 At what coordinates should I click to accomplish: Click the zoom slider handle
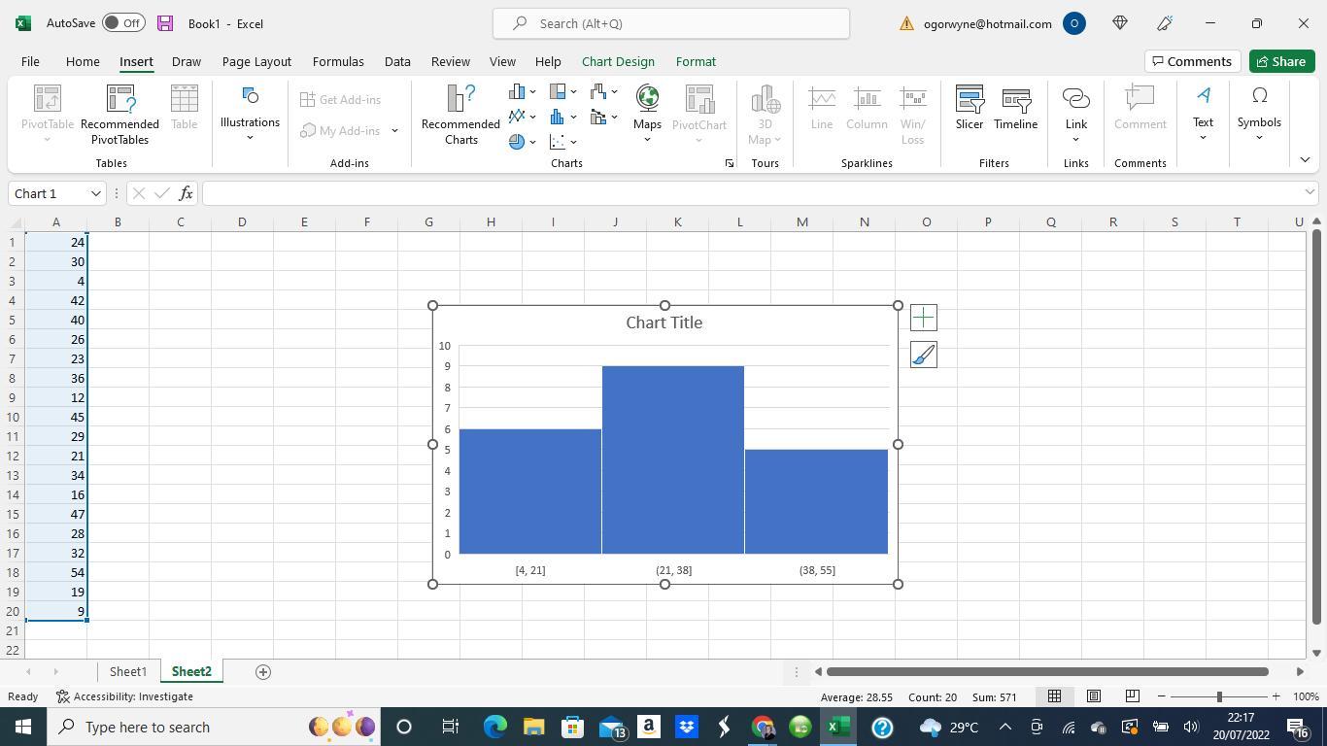point(1219,696)
